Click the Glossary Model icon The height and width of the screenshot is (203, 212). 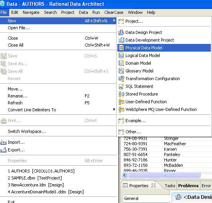121,71
